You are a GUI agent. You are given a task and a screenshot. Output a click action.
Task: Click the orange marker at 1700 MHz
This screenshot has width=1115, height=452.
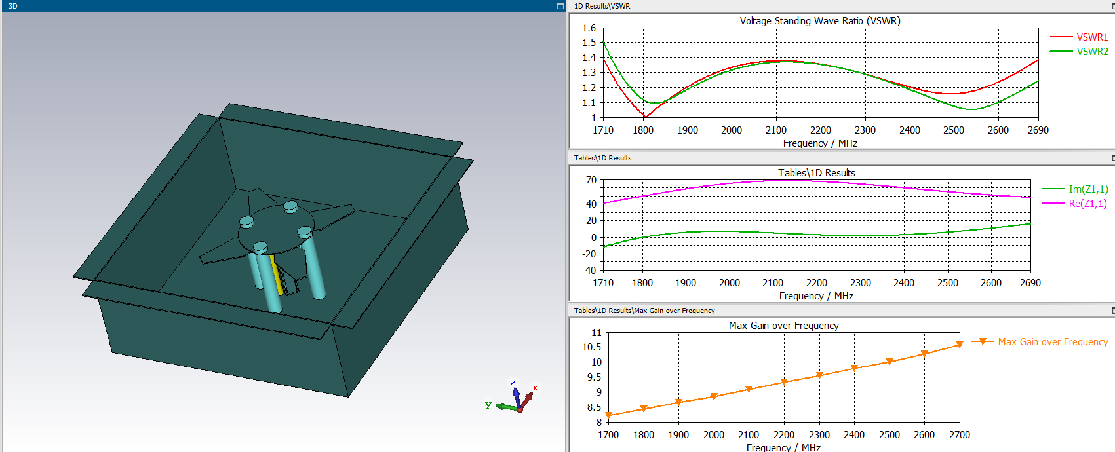tap(608, 415)
